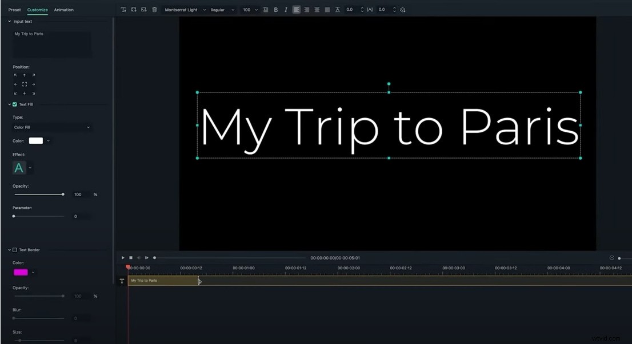Select the center align text icon

(307, 10)
